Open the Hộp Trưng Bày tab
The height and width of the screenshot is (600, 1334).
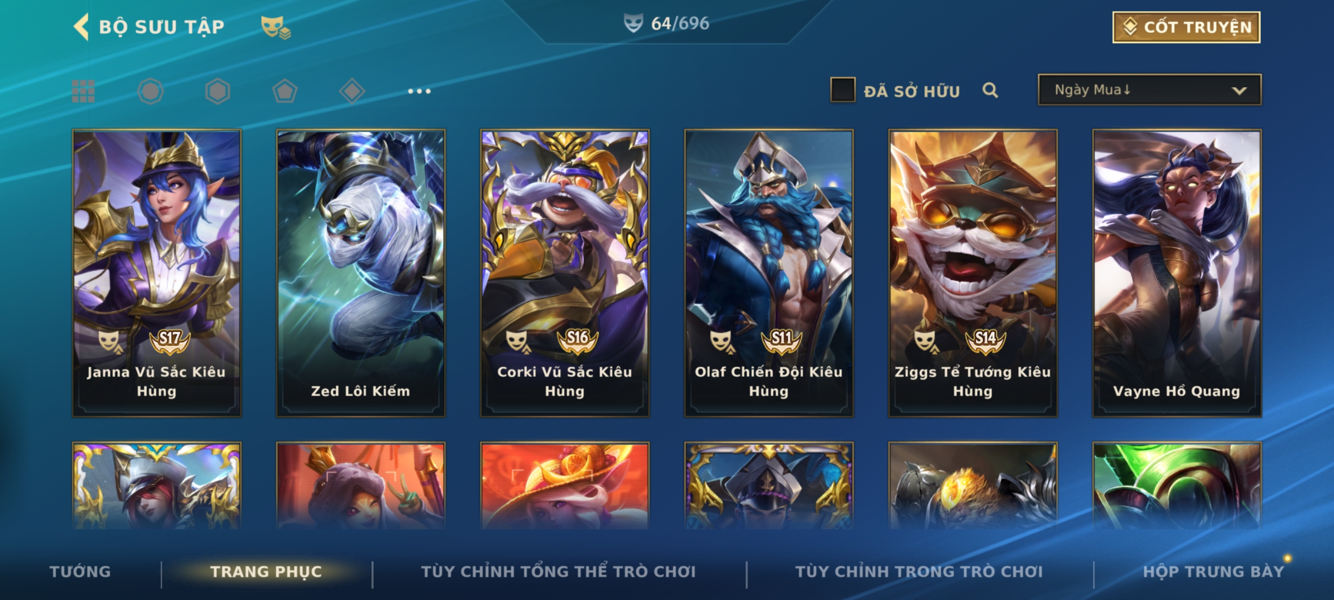tap(1213, 571)
